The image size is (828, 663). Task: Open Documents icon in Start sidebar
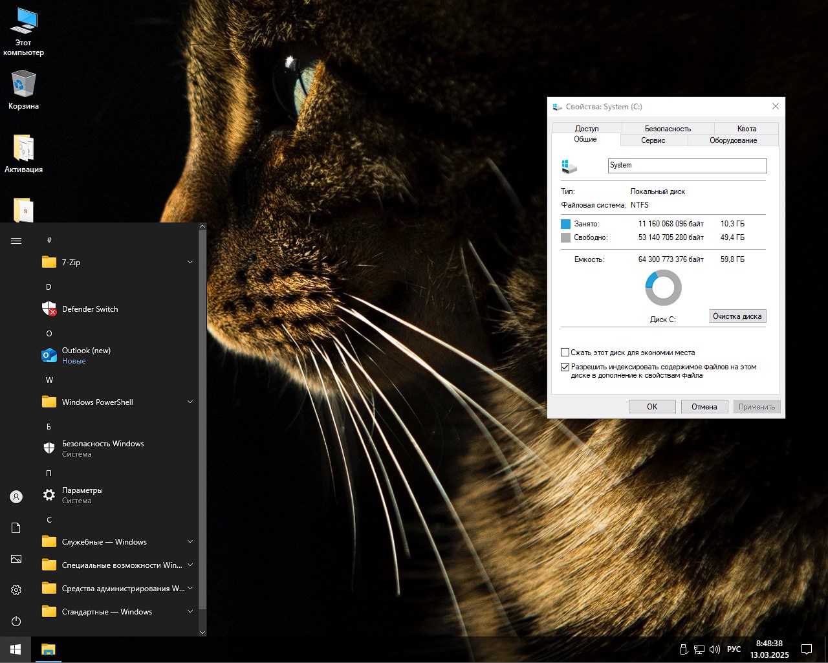16,528
